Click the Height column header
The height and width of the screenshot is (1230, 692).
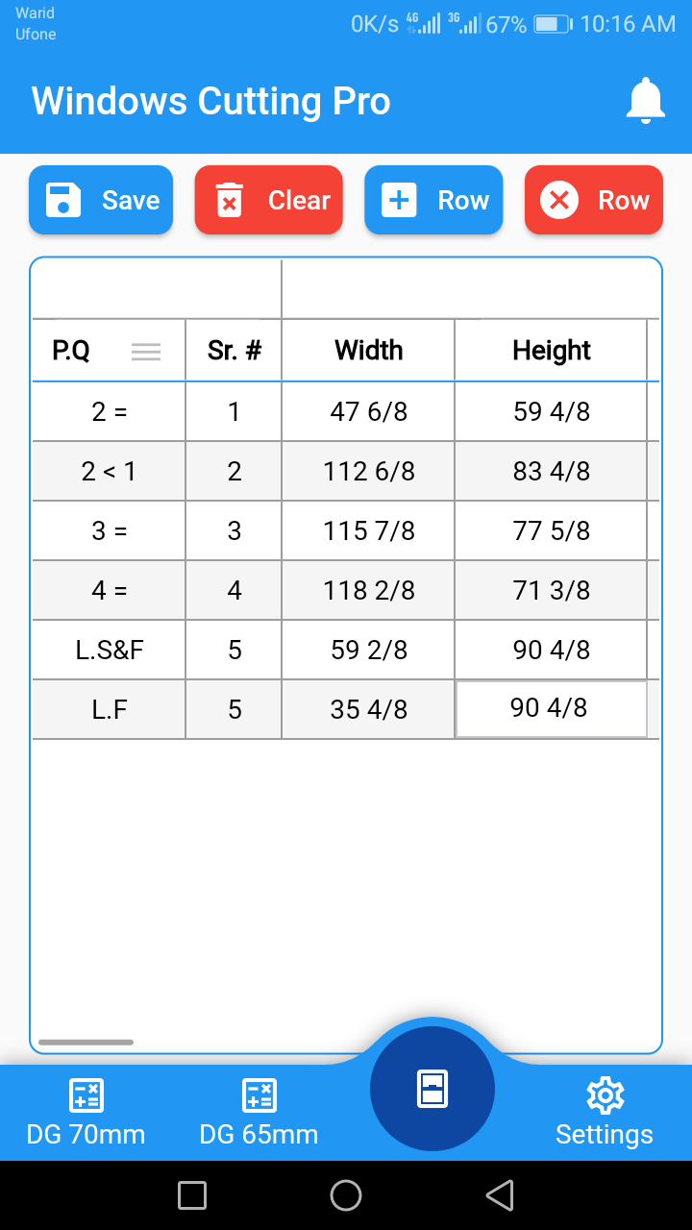coord(551,351)
